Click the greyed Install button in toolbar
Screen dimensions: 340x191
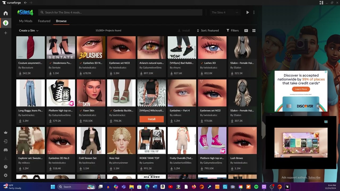click(x=184, y=31)
